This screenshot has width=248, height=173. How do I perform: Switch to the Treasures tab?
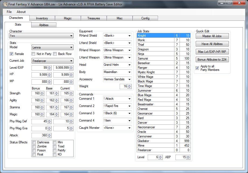point(94,18)
